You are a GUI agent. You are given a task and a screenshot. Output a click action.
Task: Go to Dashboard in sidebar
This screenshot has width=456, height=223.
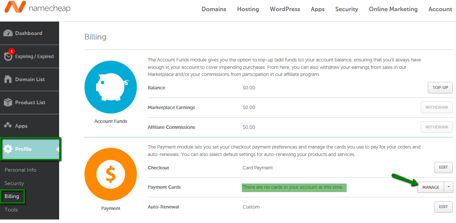[x=29, y=33]
